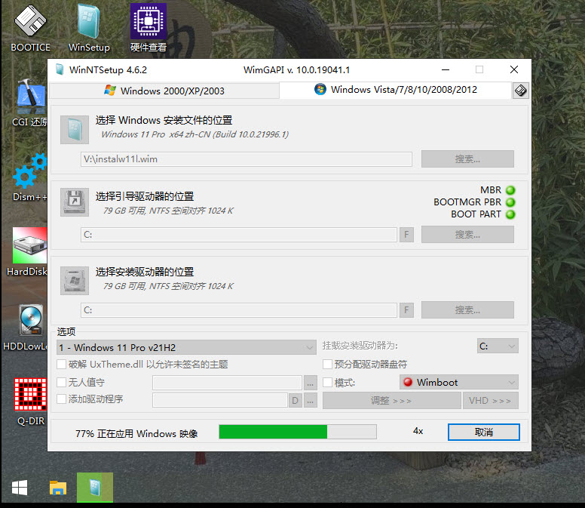The image size is (585, 508).
Task: Open the HardDisk desktop shortcut
Action: (27, 253)
